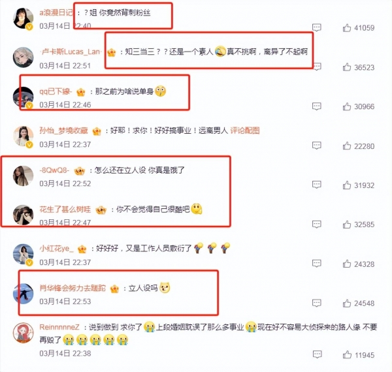
Task: View -8QwQ8- profile picture
Action: (x=24, y=176)
